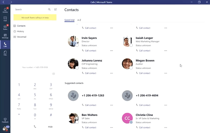Hide the dial pad
The width and height of the screenshot is (210, 133).
click(50, 127)
